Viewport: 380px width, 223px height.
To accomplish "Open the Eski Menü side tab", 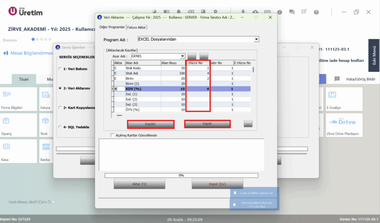I will [x=374, y=55].
